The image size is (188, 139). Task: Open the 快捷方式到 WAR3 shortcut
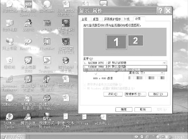click(x=47, y=83)
